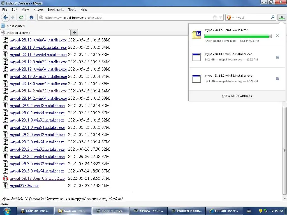The height and width of the screenshot is (215, 287).
Task: Click mypal-28.14.2.win32 exe icon in downloads
Action: pos(196,79)
